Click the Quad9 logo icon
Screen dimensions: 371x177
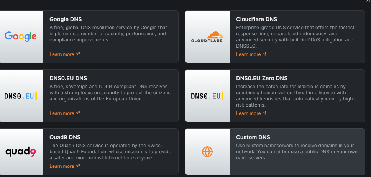pyautogui.click(x=21, y=152)
